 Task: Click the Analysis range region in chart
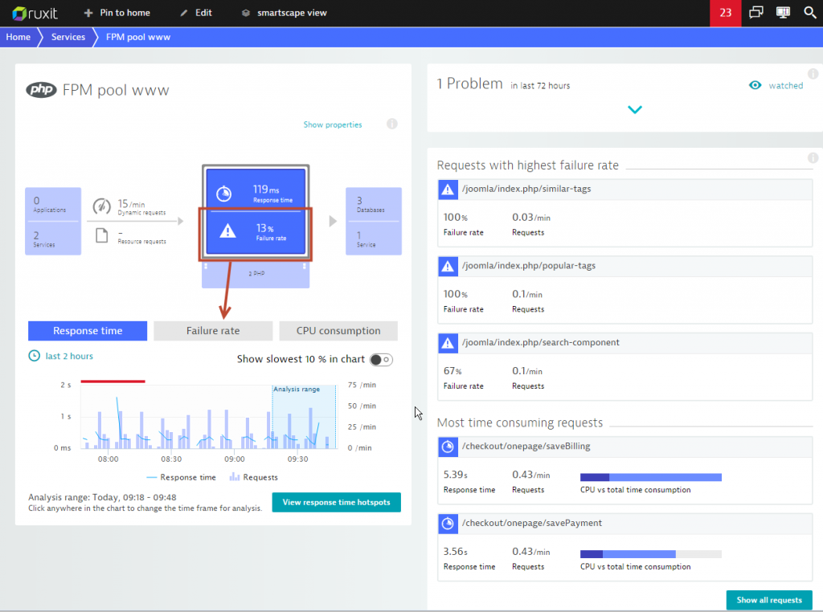(x=305, y=417)
